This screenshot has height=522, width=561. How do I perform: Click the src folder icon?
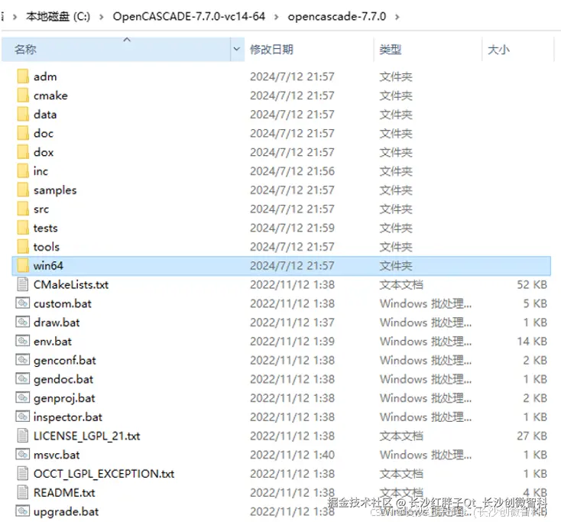23,209
